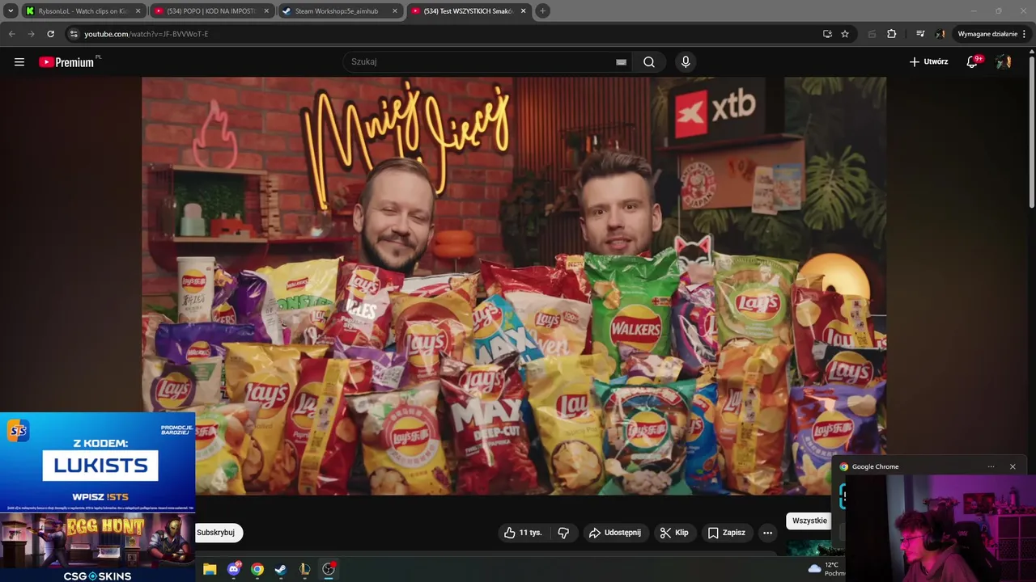This screenshot has height=582, width=1036.
Task: Open YouTube notifications bell
Action: (x=973, y=61)
